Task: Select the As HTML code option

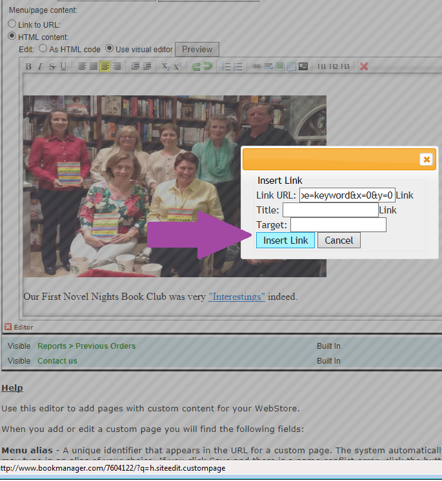Action: point(43,48)
